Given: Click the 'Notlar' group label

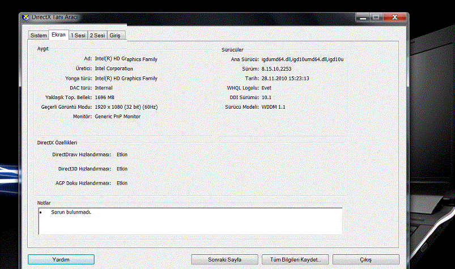Looking at the screenshot, I should coord(44,203).
